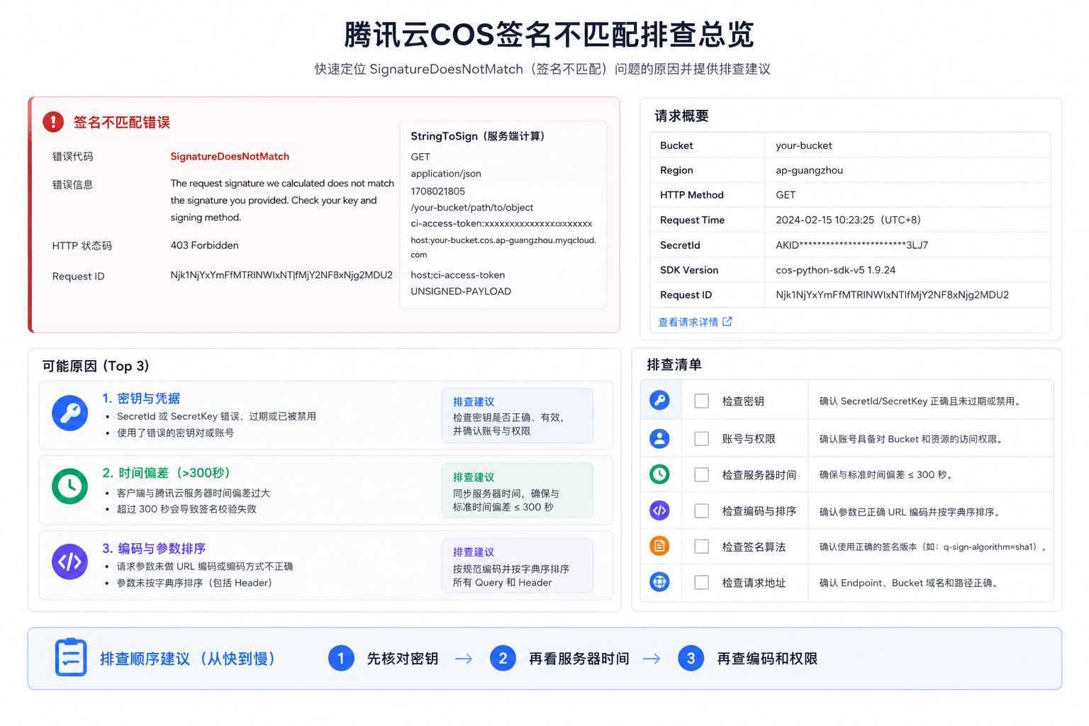Enable the 检查编码与排序 checkbox
This screenshot has height=726, width=1089.
[702, 511]
